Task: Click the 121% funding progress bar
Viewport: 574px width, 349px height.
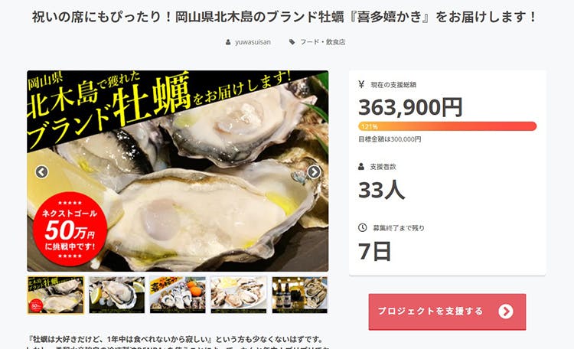Action: pyautogui.click(x=448, y=126)
